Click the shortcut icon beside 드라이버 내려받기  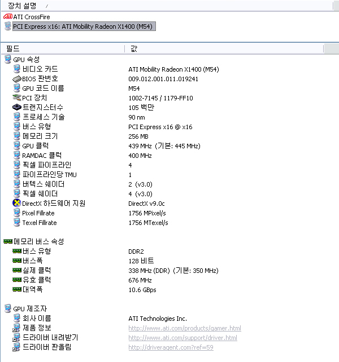pyautogui.click(x=16, y=338)
